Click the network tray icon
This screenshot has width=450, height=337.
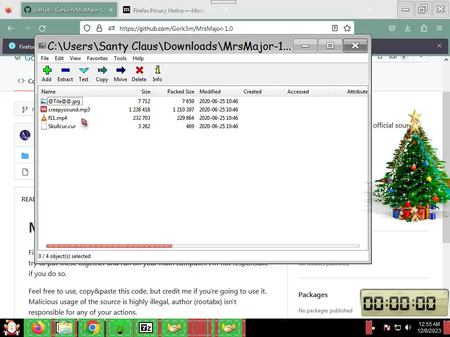click(x=397, y=327)
